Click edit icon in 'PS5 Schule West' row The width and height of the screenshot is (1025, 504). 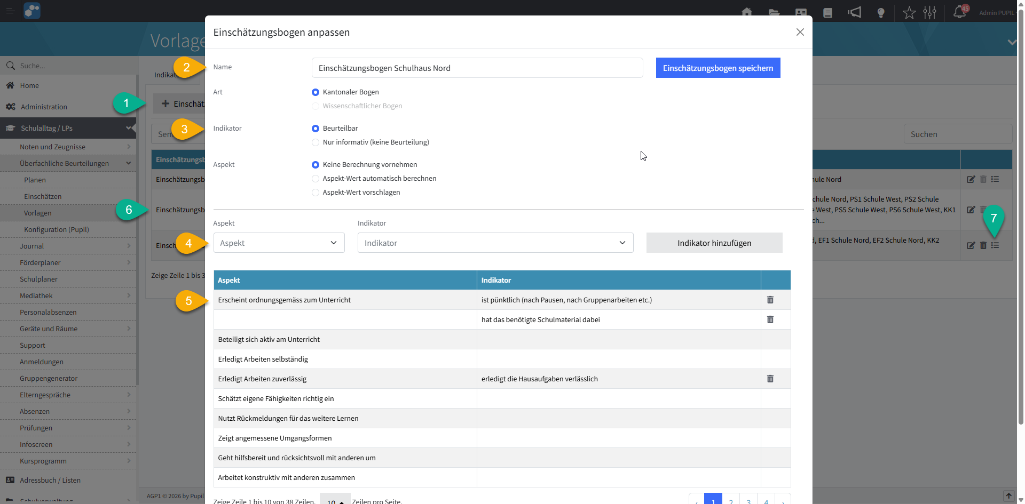pos(971,210)
